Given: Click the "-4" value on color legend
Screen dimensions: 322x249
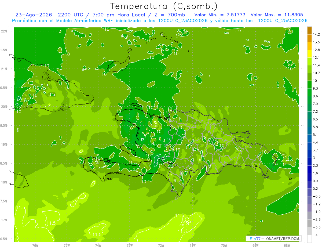Looking at the screenshot, I should tap(316, 235).
